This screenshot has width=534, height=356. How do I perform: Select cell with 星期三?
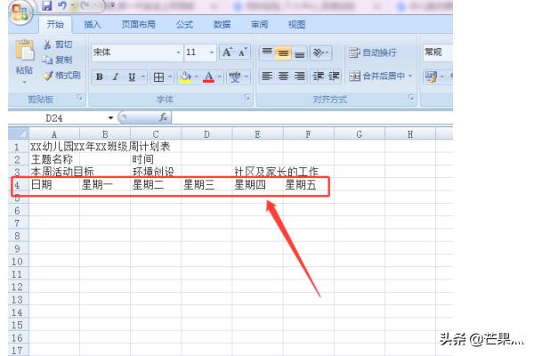click(206, 184)
